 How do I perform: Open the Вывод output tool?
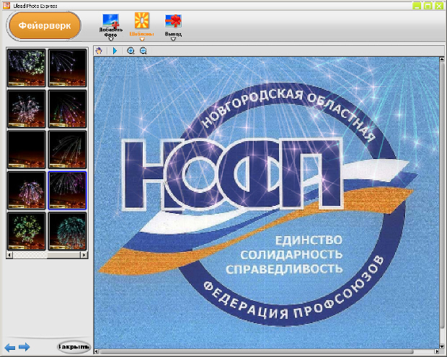click(173, 25)
